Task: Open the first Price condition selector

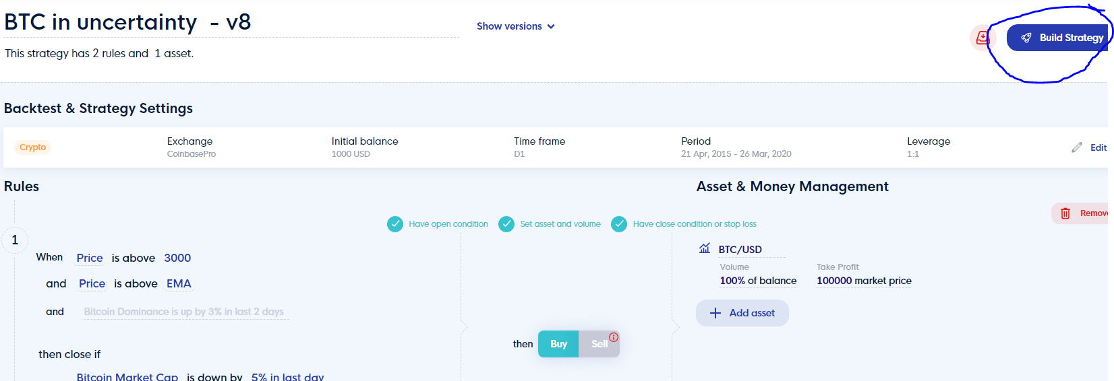Action: (90, 258)
